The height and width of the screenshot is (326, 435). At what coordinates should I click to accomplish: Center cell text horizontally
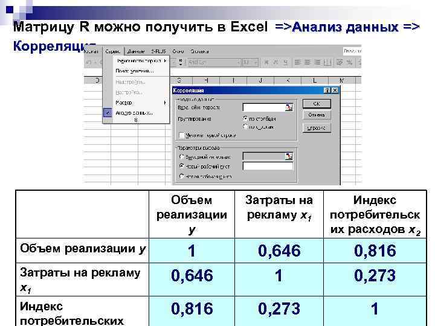coord(308,62)
